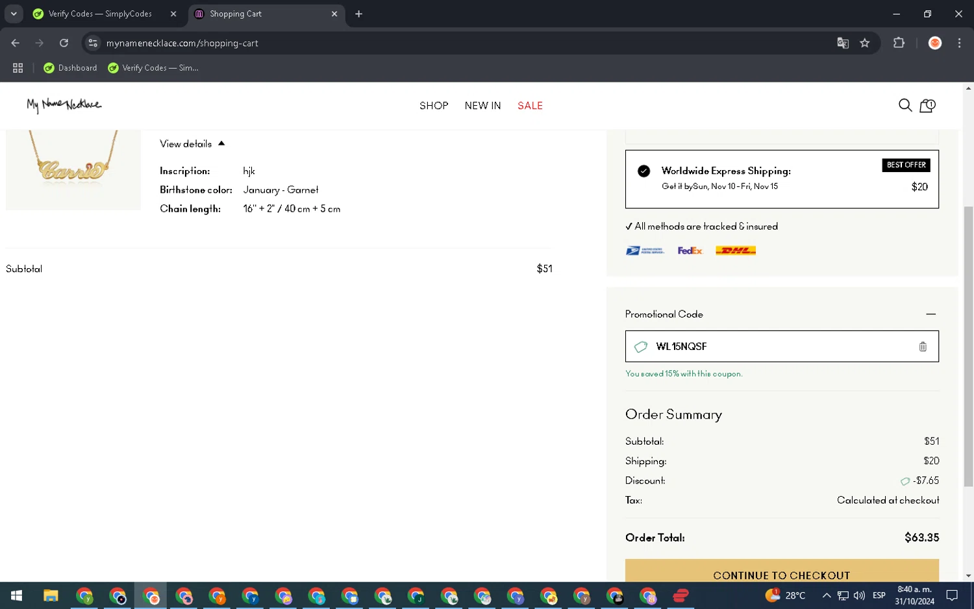The height and width of the screenshot is (609, 974).
Task: Open the volume speaker tray icon
Action: click(x=859, y=595)
